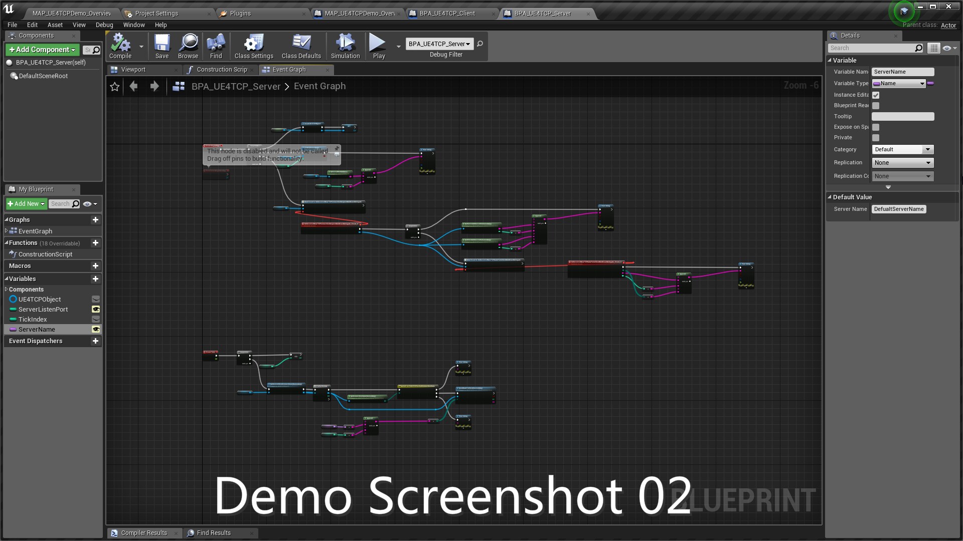Enable Blueprint Read Only checkbox

point(876,106)
